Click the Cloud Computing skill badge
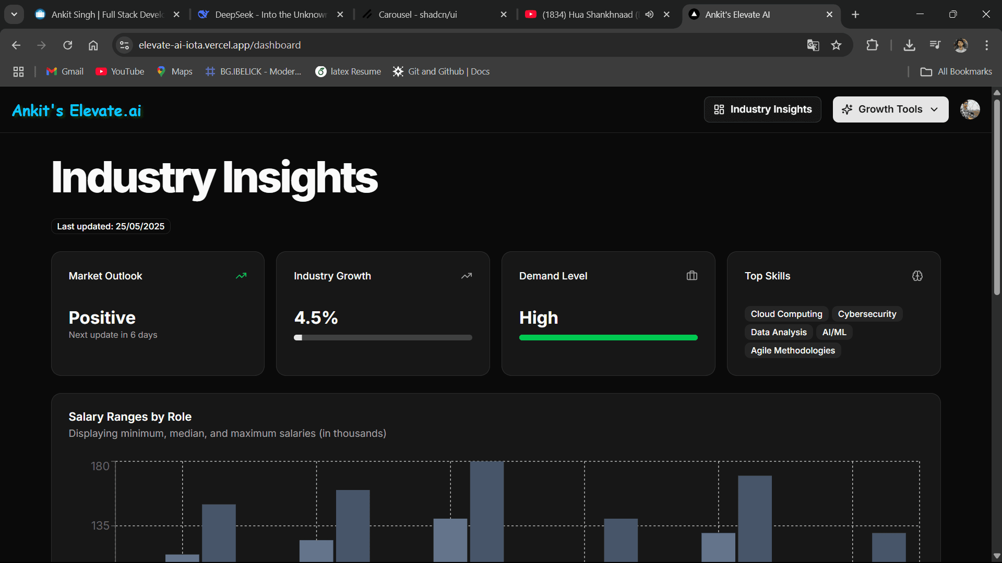This screenshot has width=1002, height=563. pos(786,314)
